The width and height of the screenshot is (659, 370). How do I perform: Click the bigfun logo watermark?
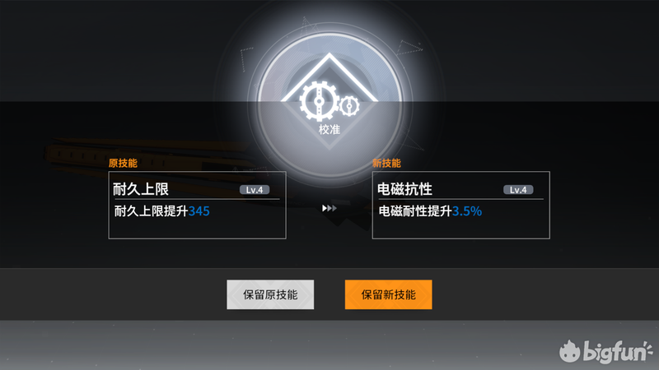(605, 351)
